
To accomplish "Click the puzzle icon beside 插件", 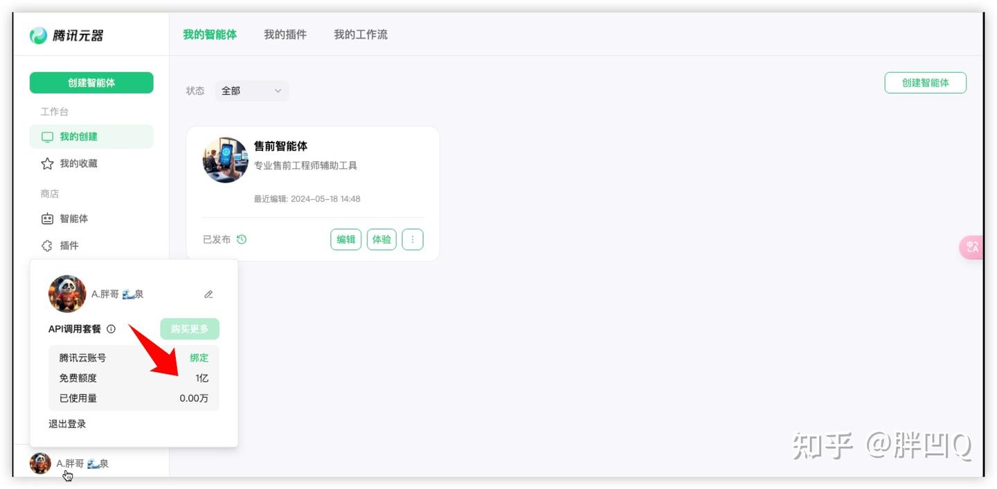I will tap(47, 246).
